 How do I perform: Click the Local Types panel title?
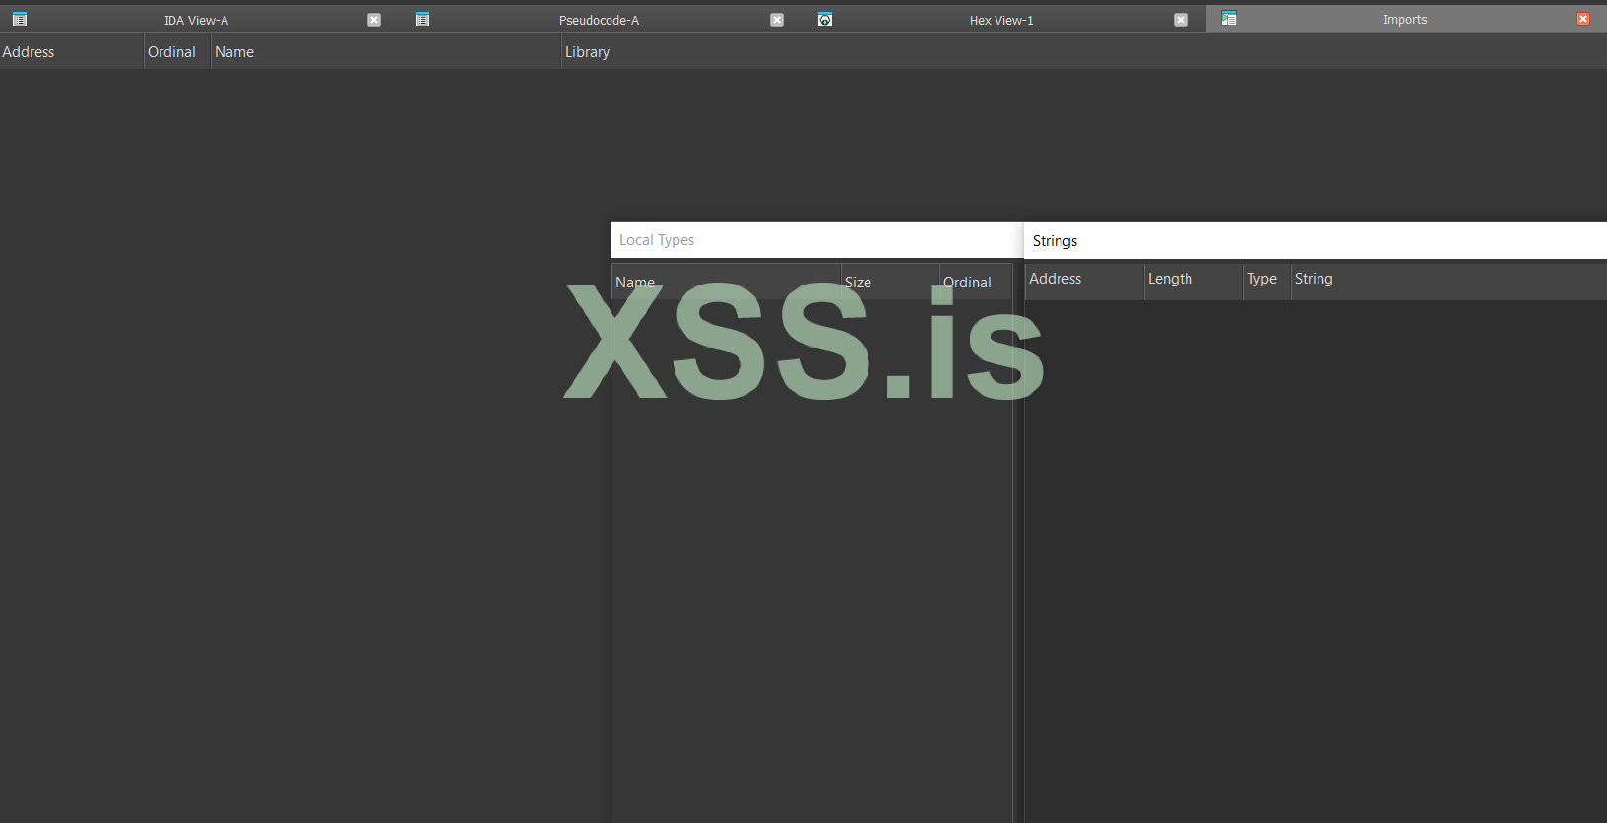click(x=657, y=240)
